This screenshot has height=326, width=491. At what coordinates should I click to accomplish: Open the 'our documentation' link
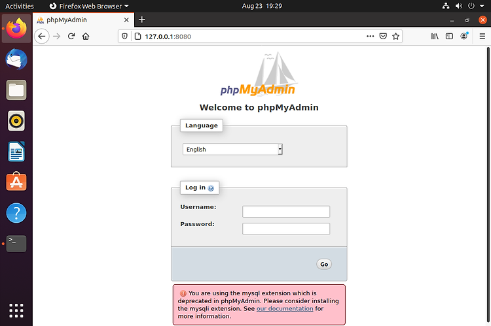[x=285, y=308]
